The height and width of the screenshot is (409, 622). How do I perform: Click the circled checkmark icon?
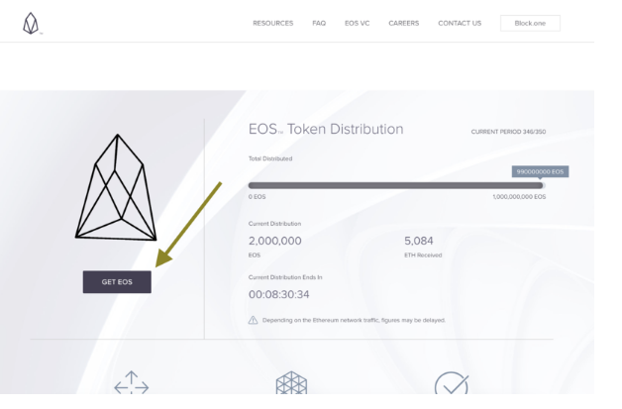[451, 385]
